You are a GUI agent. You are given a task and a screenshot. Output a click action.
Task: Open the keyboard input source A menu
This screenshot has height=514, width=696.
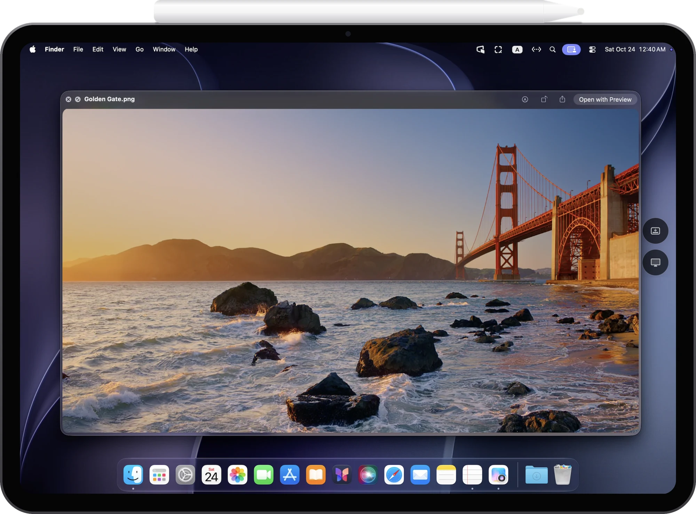[517, 50]
